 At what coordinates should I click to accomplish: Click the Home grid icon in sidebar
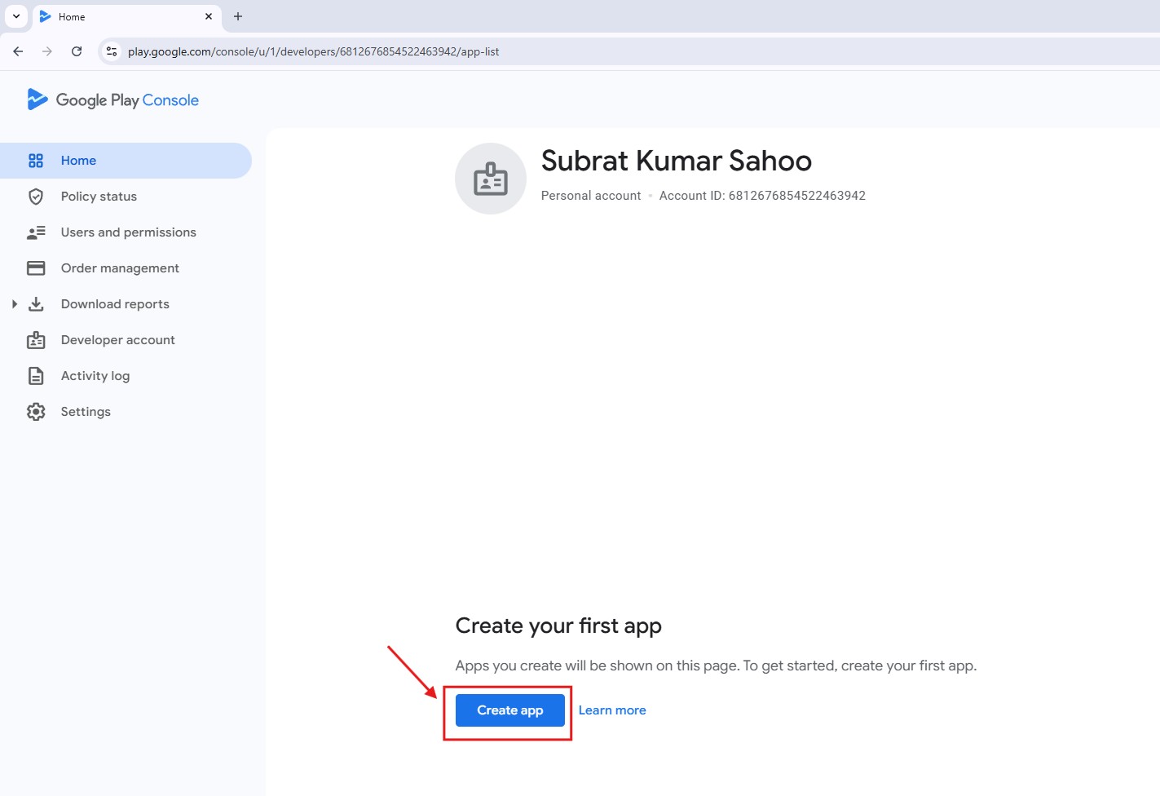tap(36, 161)
